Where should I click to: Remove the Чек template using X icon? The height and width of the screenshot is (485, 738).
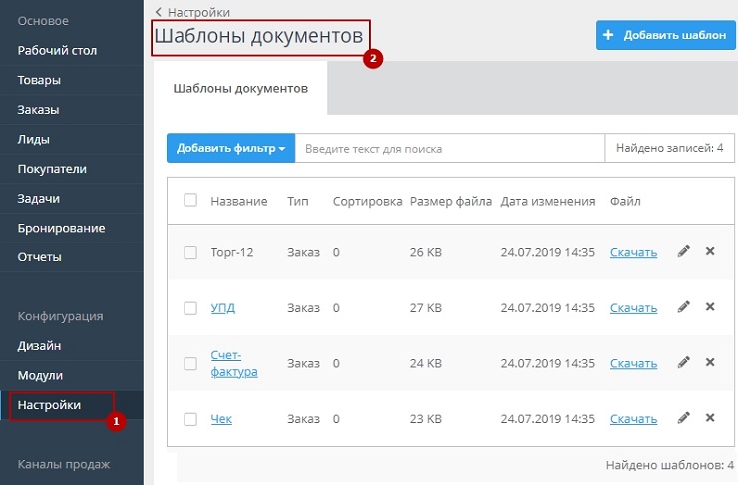pos(710,419)
